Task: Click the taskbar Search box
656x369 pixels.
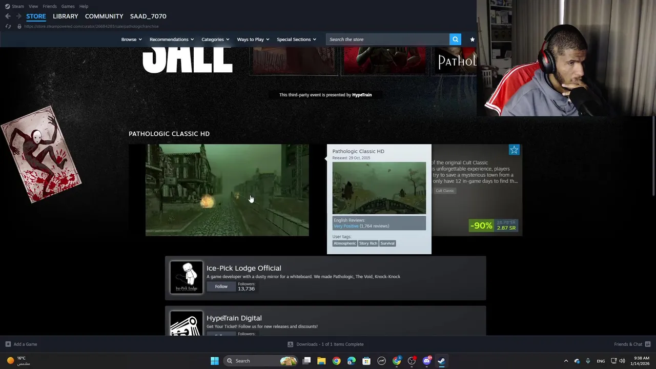Action: (x=261, y=361)
